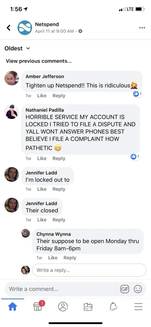Open the Marketplace tab with notification badge

tap(39, 306)
